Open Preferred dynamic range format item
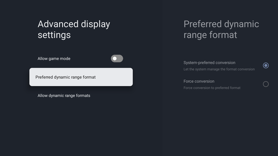278x156 pixels. click(81, 77)
